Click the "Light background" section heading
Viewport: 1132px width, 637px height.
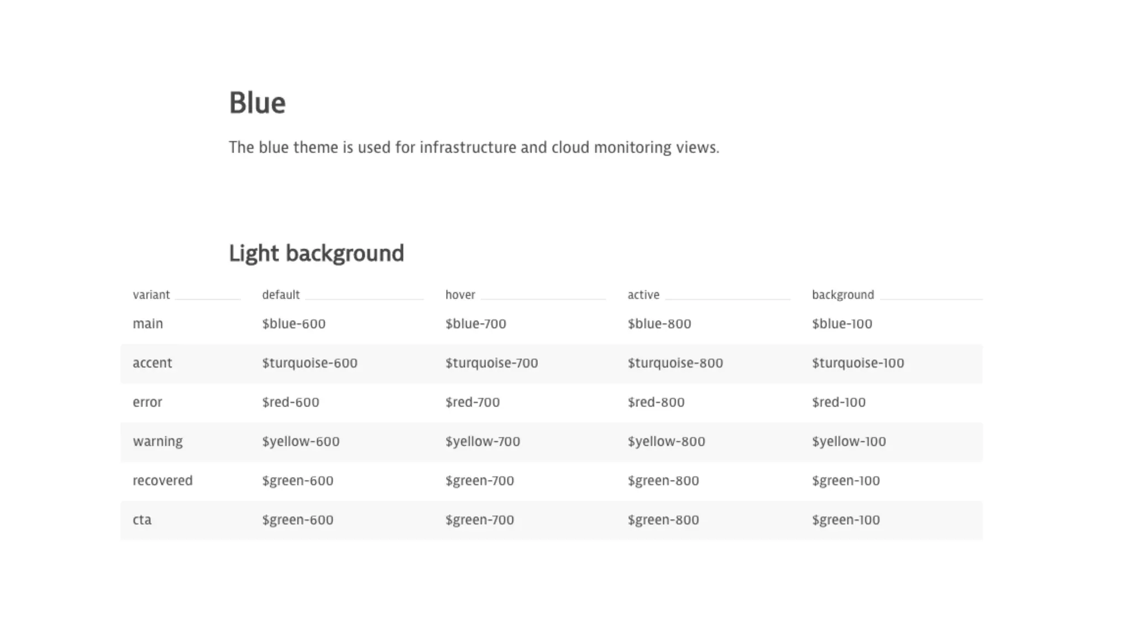[316, 253]
